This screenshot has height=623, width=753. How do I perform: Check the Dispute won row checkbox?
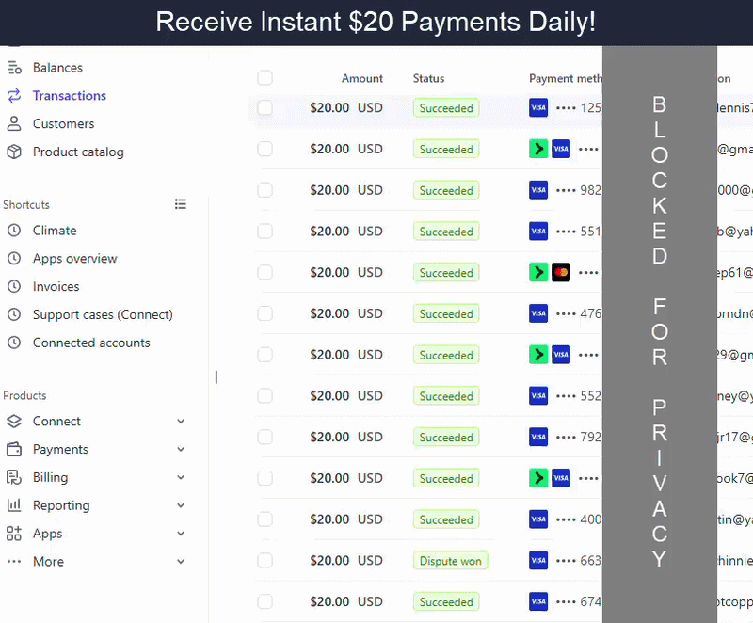[x=265, y=561]
